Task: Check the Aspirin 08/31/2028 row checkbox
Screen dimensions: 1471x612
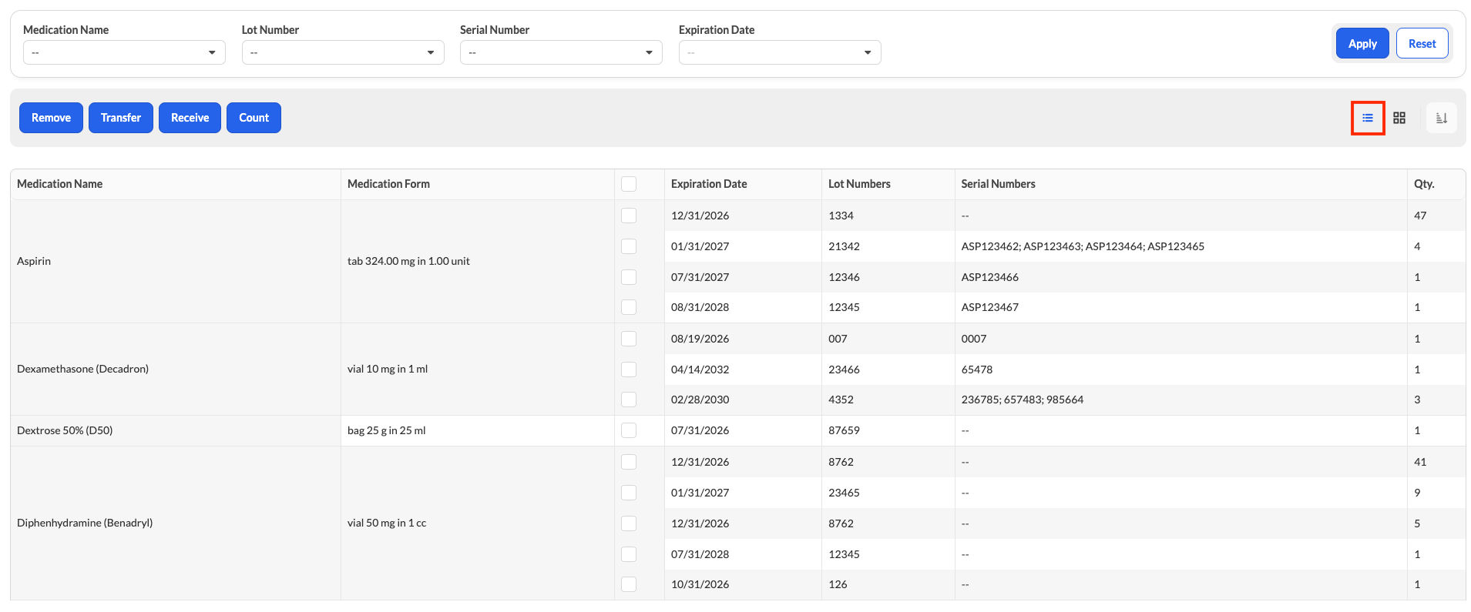Action: tap(629, 307)
